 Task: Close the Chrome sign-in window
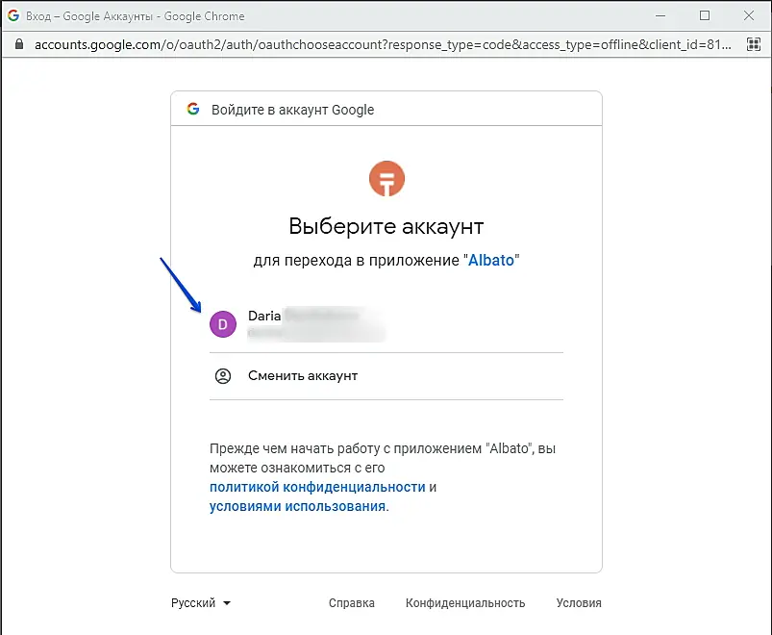pos(749,15)
